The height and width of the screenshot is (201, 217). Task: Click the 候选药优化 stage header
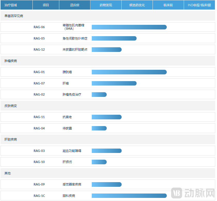coord(137,5)
